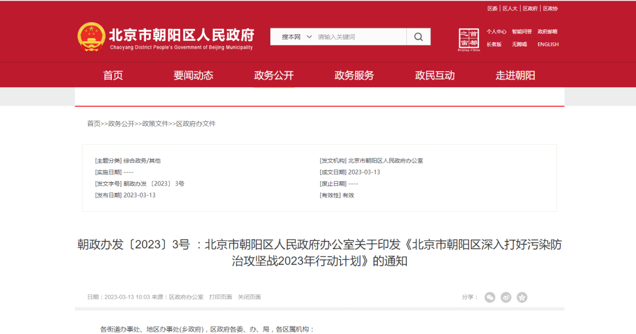The height and width of the screenshot is (334, 636).
Task: Click the search keyword input field
Action: 359,37
